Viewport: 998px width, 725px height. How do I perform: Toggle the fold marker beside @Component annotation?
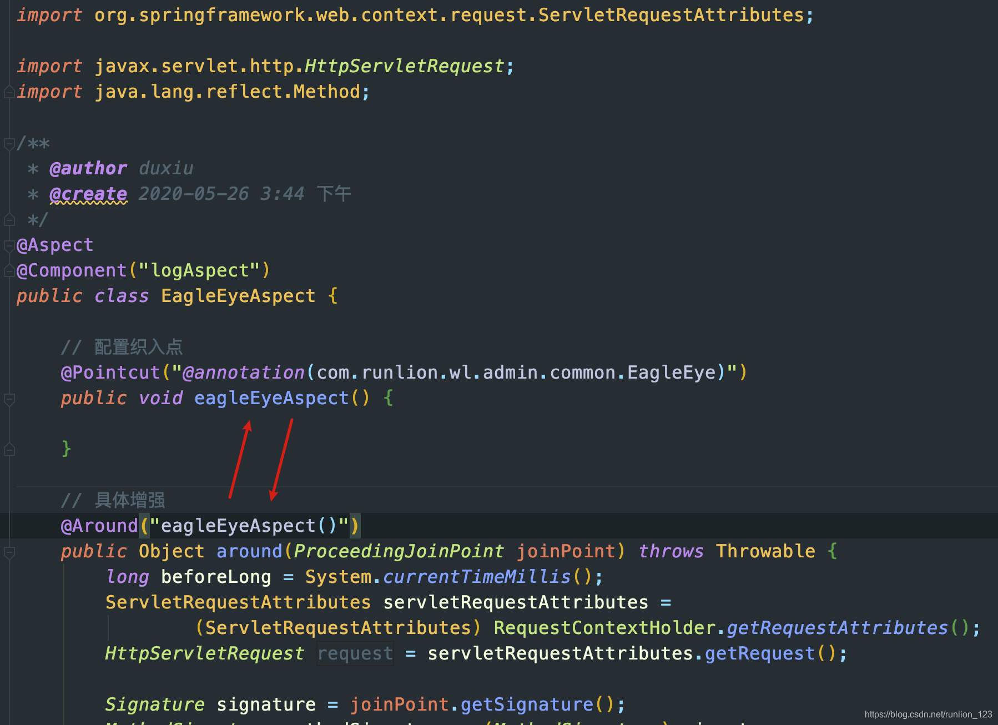(9, 271)
